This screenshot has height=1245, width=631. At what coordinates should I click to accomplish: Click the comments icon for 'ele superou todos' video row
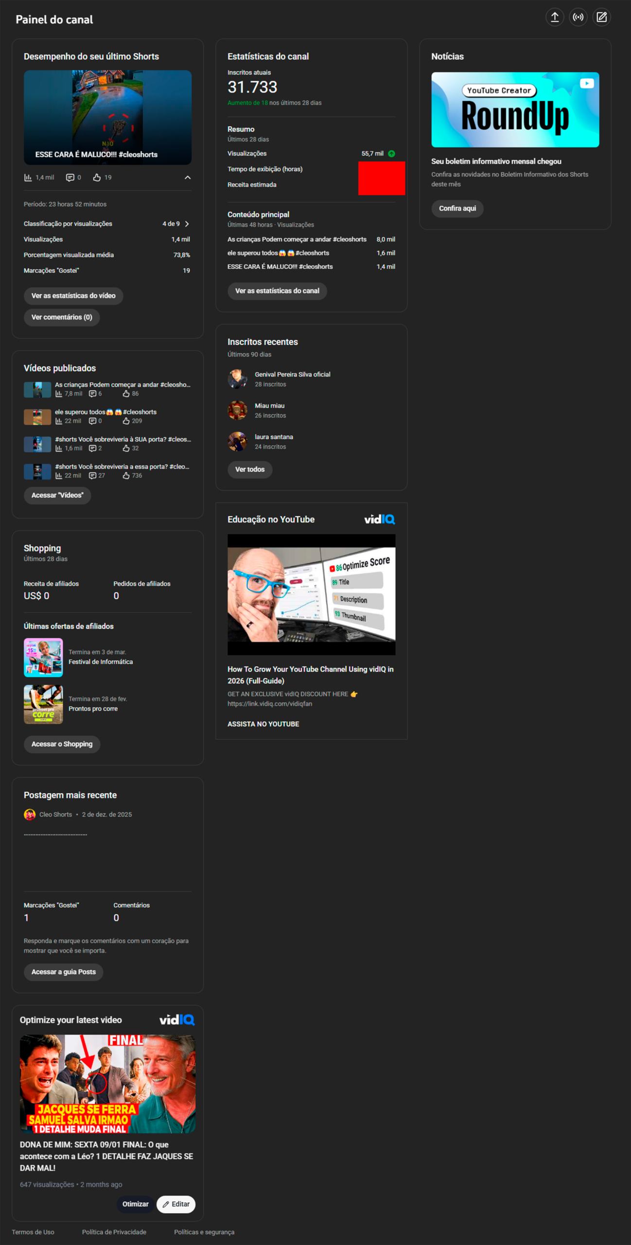pos(92,421)
